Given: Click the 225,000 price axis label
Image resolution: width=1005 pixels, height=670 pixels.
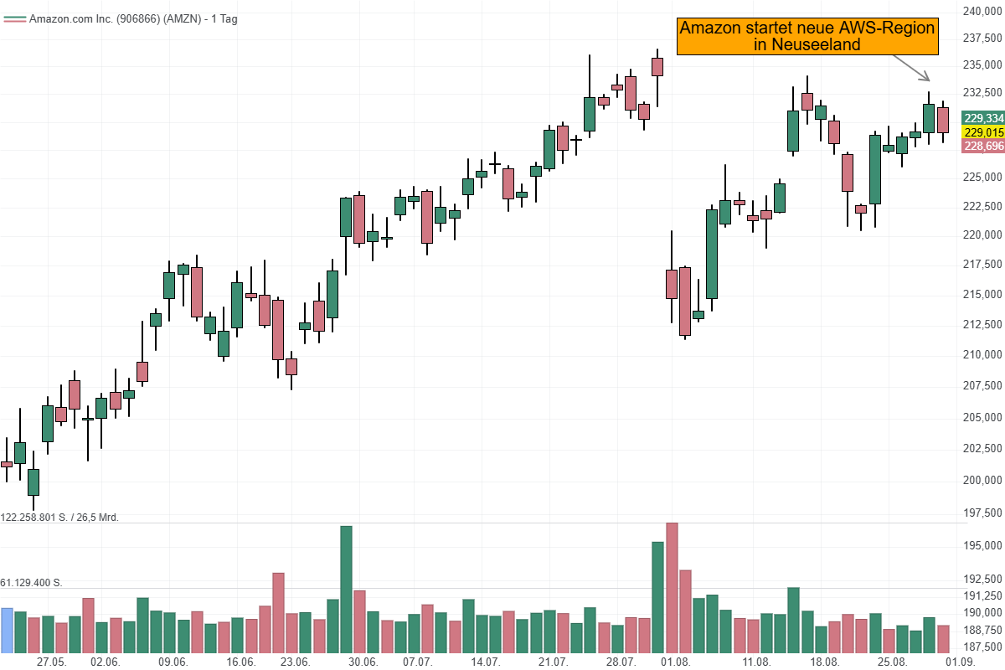Looking at the screenshot, I should click(983, 178).
